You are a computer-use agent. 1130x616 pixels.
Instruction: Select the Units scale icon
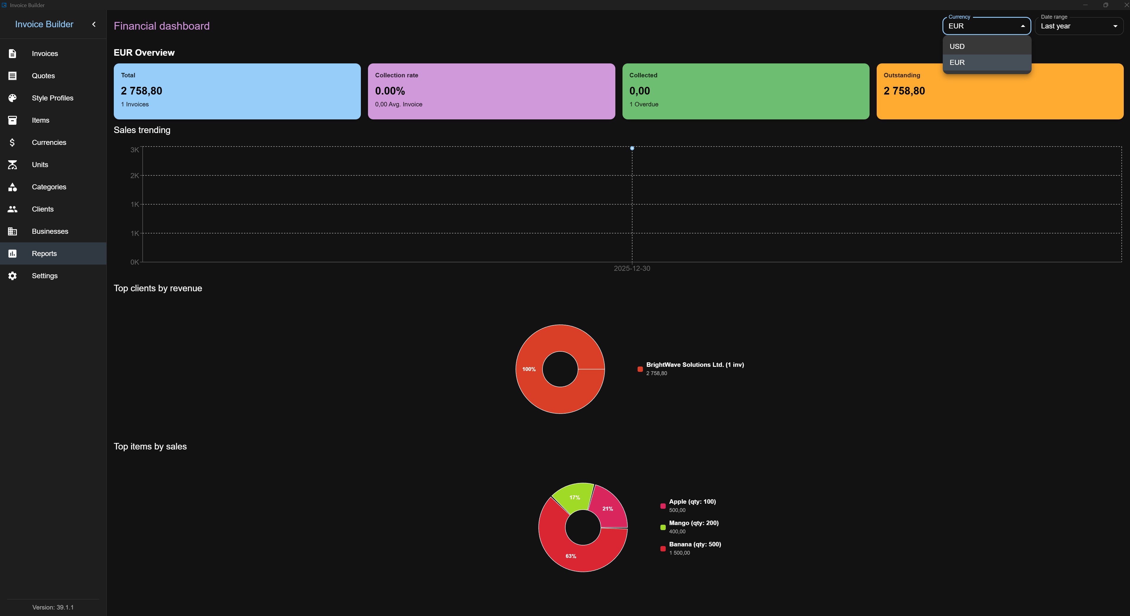click(x=12, y=164)
